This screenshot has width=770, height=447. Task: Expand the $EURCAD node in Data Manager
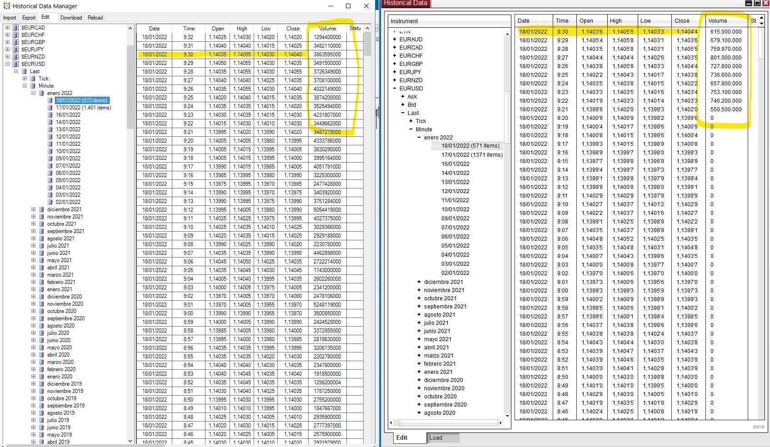click(x=7, y=28)
